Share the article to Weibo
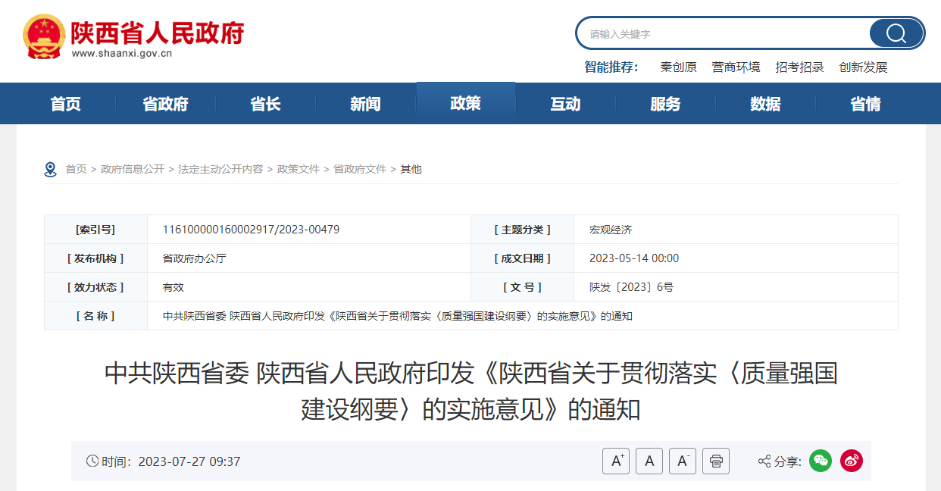941x491 pixels. pos(851,461)
